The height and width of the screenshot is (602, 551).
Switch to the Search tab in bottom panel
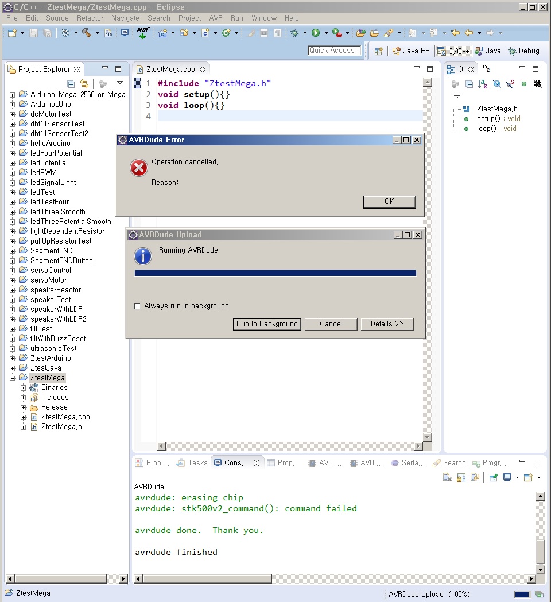[449, 462]
